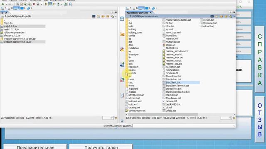Click the right panel horizontal scrollbar thumb

coord(163,114)
